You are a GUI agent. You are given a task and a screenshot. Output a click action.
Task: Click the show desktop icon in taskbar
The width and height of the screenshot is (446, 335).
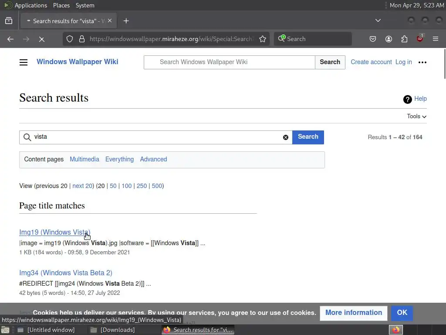click(x=5, y=330)
